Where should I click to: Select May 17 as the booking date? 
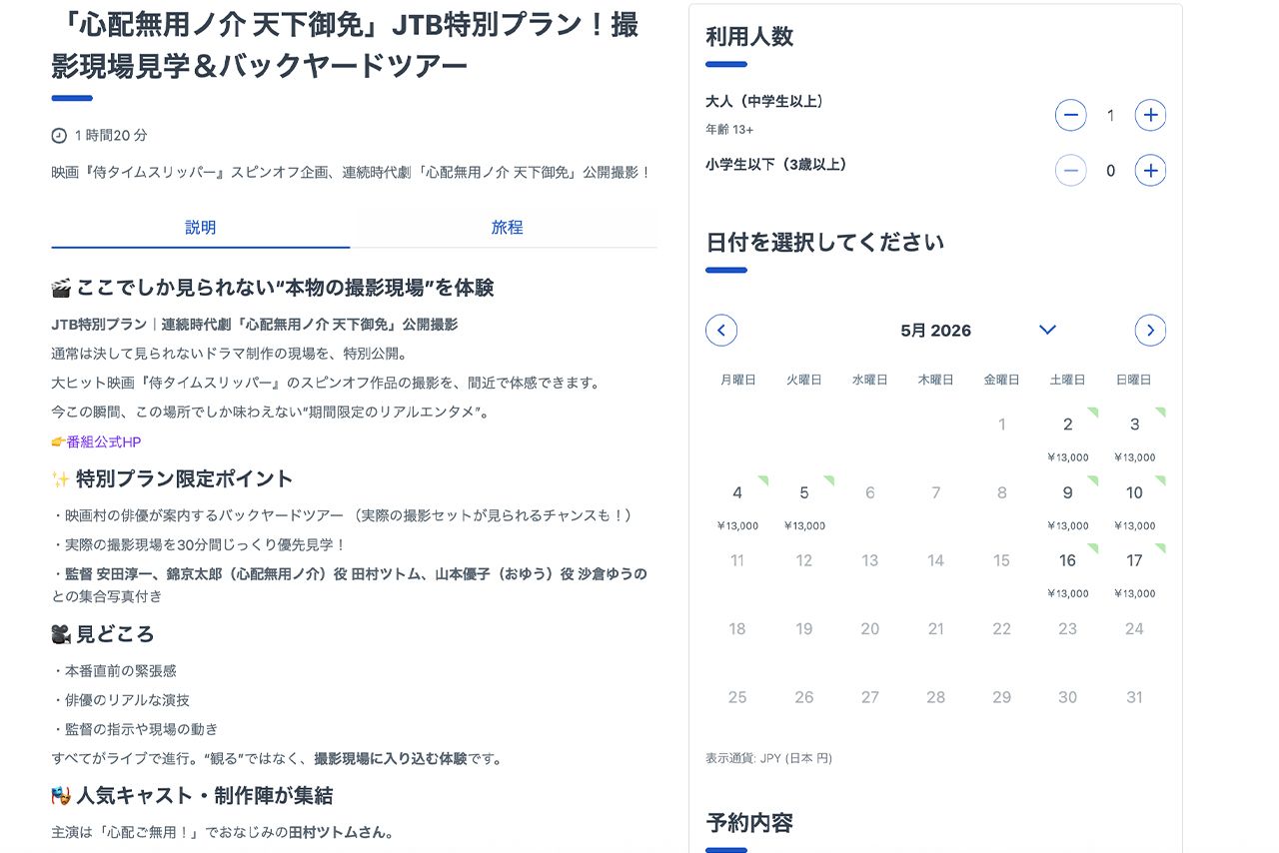[1134, 560]
